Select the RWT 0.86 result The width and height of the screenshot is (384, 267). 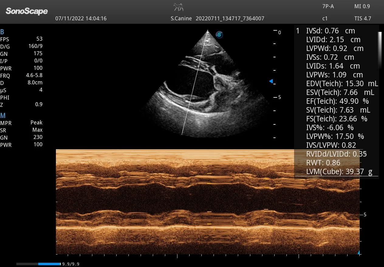tap(323, 163)
